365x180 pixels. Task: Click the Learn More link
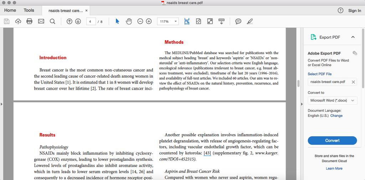click(334, 168)
